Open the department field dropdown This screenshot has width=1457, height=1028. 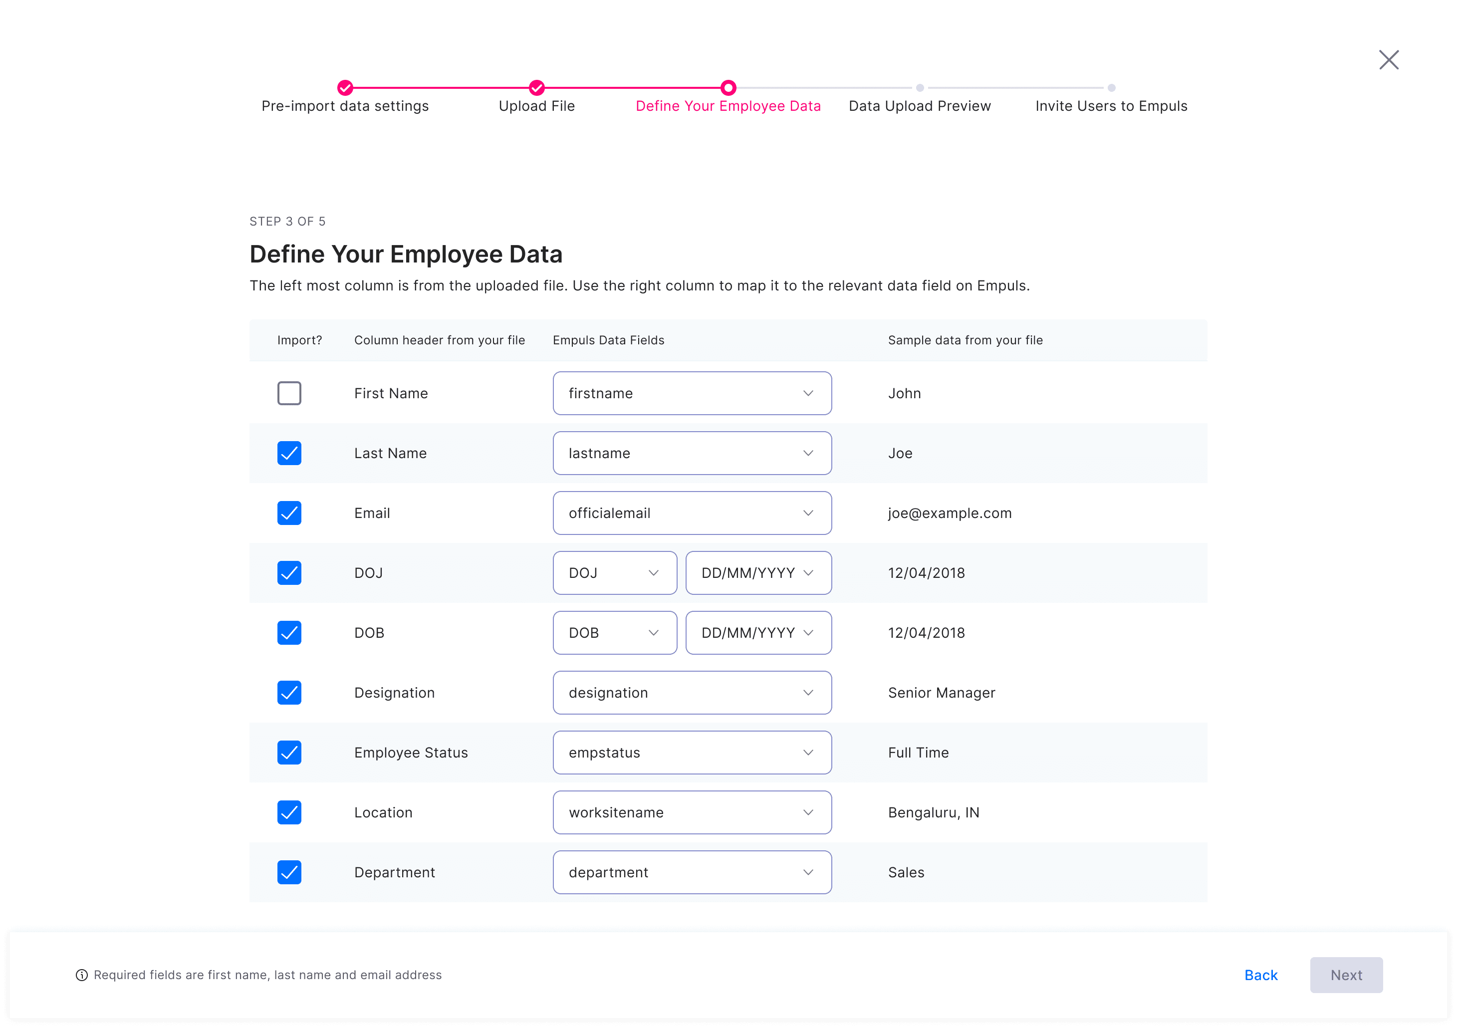click(x=693, y=872)
